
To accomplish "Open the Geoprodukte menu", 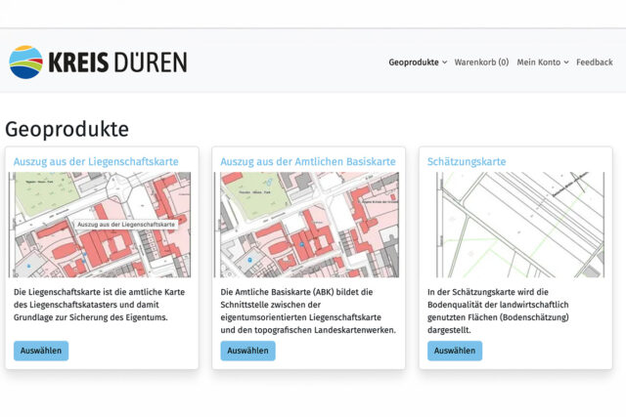I will click(x=418, y=63).
